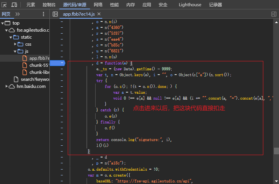Click the n("6821") code text
The image size is (279, 184).
point(114,51)
